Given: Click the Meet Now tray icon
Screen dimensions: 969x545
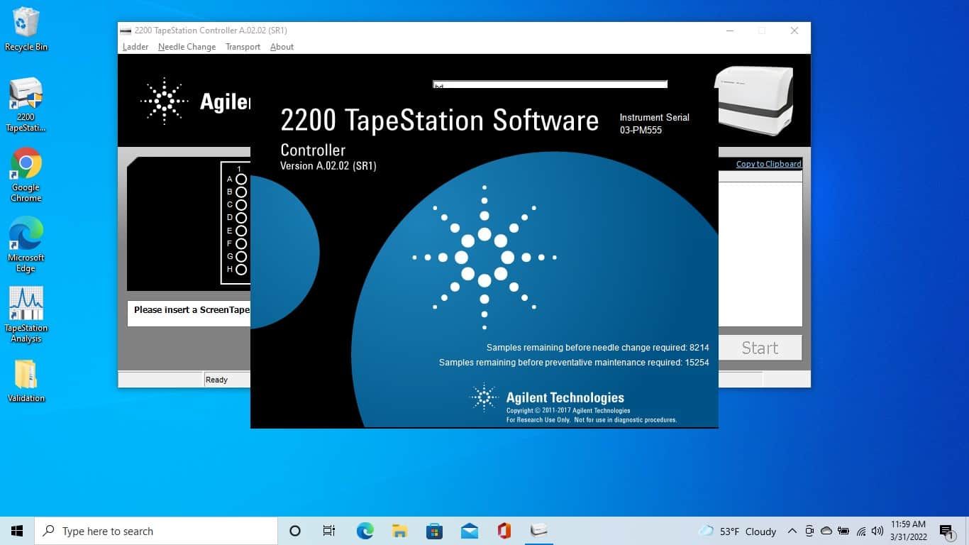Looking at the screenshot, I should click(x=809, y=531).
